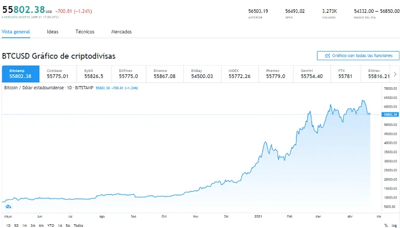Set chart range to 1M
This screenshot has height=228, width=400.
pos(25,226)
